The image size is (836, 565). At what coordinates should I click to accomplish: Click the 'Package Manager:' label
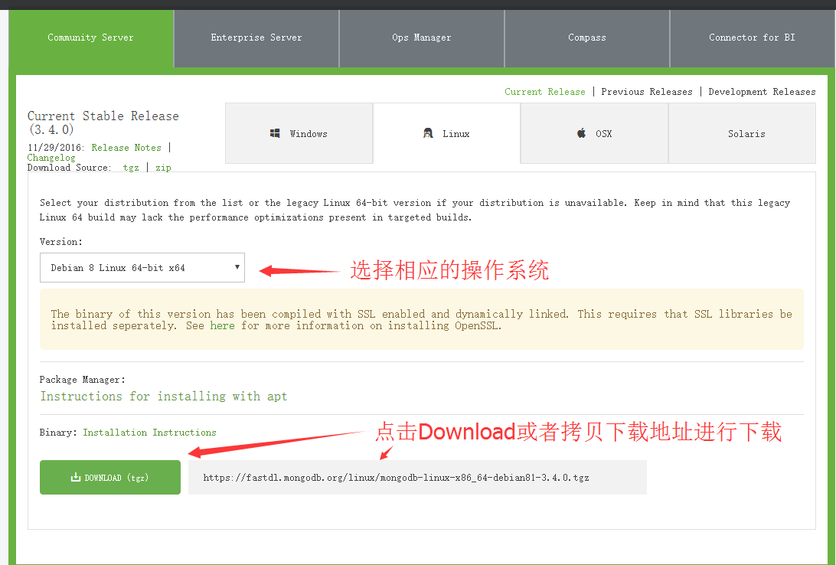pos(82,380)
